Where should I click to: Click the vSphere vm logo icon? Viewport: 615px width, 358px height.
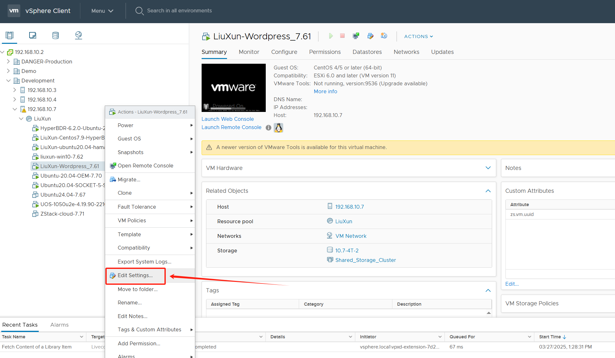(x=14, y=10)
